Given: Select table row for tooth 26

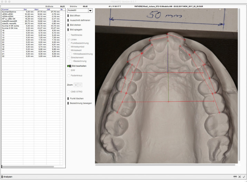Looking at the screenshot, I should tap(32, 49).
